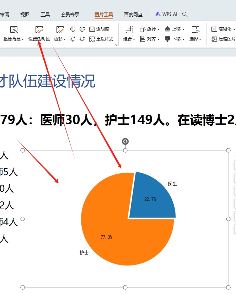Click the bottom-right resize handle of the chart
The width and height of the screenshot is (236, 294).
click(228, 287)
